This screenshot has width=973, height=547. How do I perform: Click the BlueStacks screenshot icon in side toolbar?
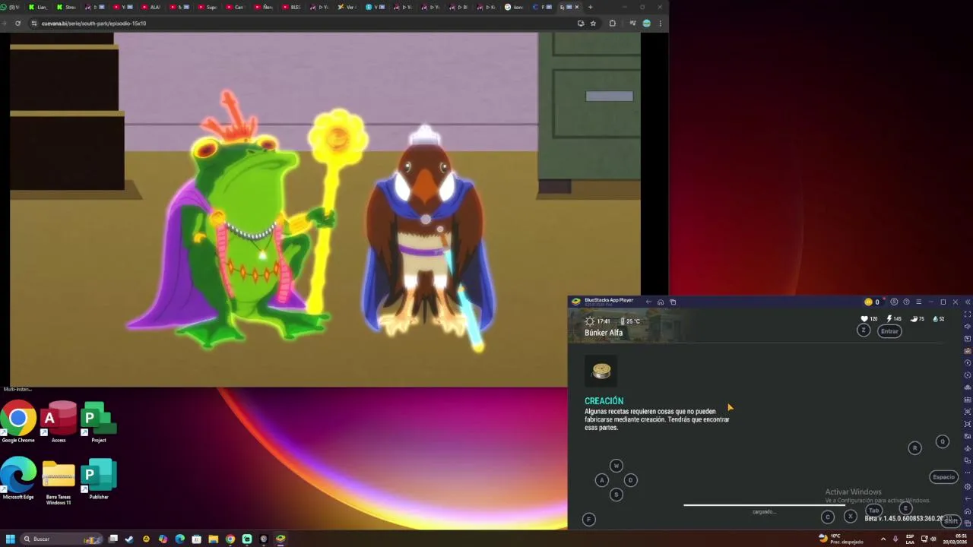(967, 411)
